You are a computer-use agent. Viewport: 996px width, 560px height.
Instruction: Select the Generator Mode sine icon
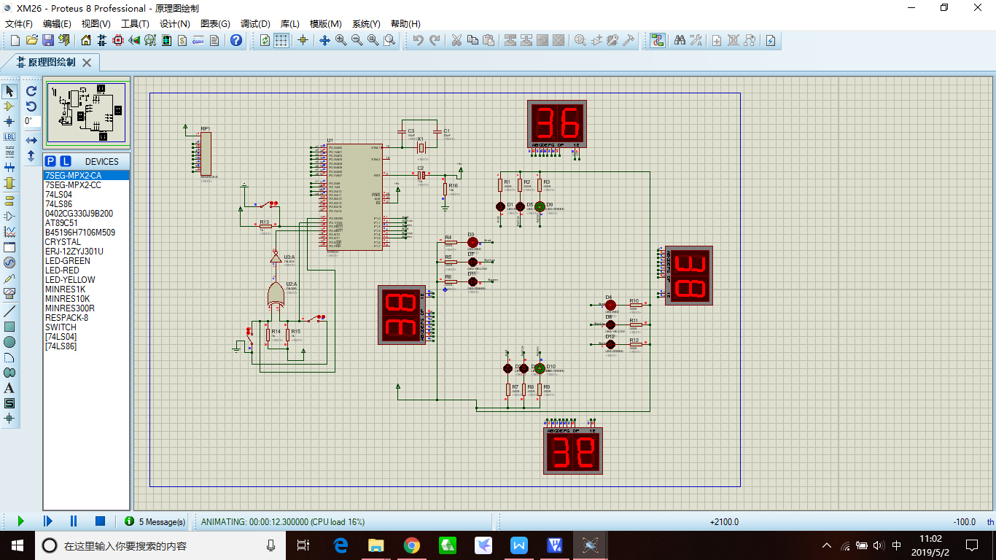(9, 262)
